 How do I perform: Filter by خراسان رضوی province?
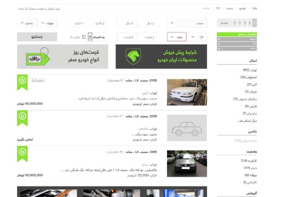(245, 99)
